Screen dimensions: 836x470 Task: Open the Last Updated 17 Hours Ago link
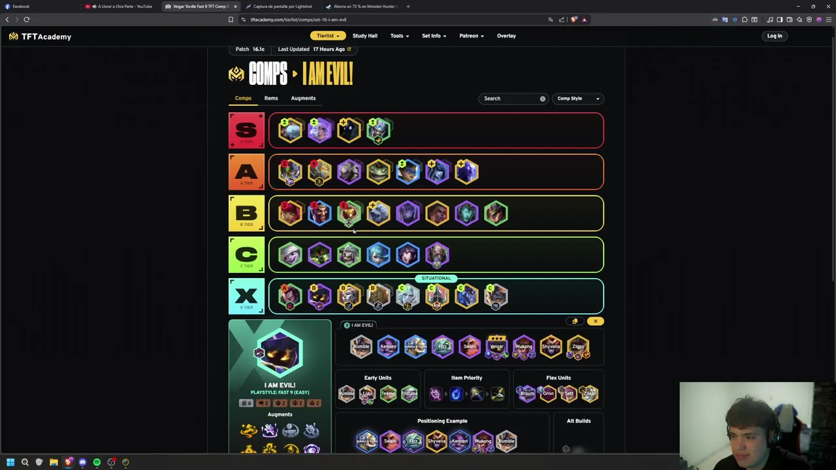[314, 49]
